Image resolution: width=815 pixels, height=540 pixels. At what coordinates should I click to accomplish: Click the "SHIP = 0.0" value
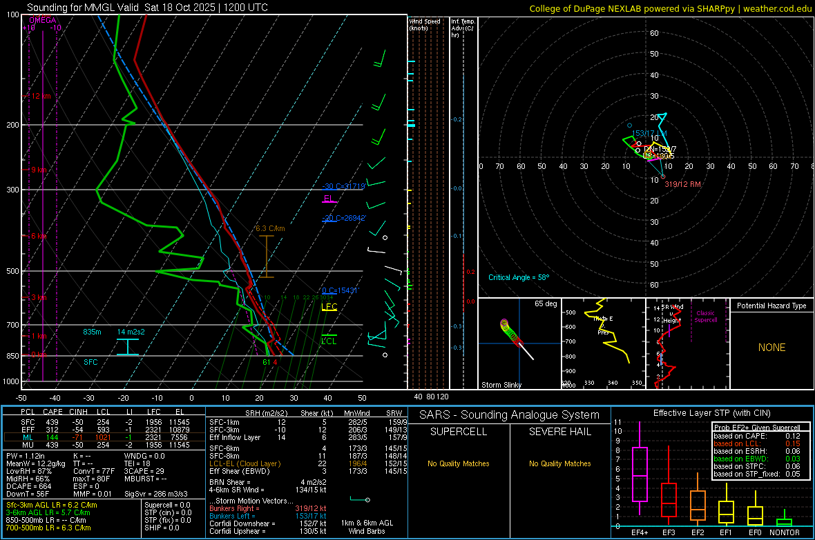click(x=162, y=528)
